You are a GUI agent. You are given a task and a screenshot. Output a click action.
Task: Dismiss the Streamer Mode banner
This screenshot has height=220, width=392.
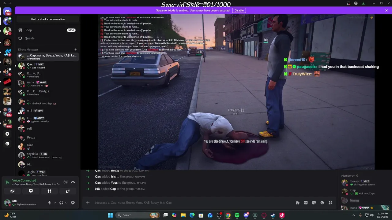[x=386, y=10]
